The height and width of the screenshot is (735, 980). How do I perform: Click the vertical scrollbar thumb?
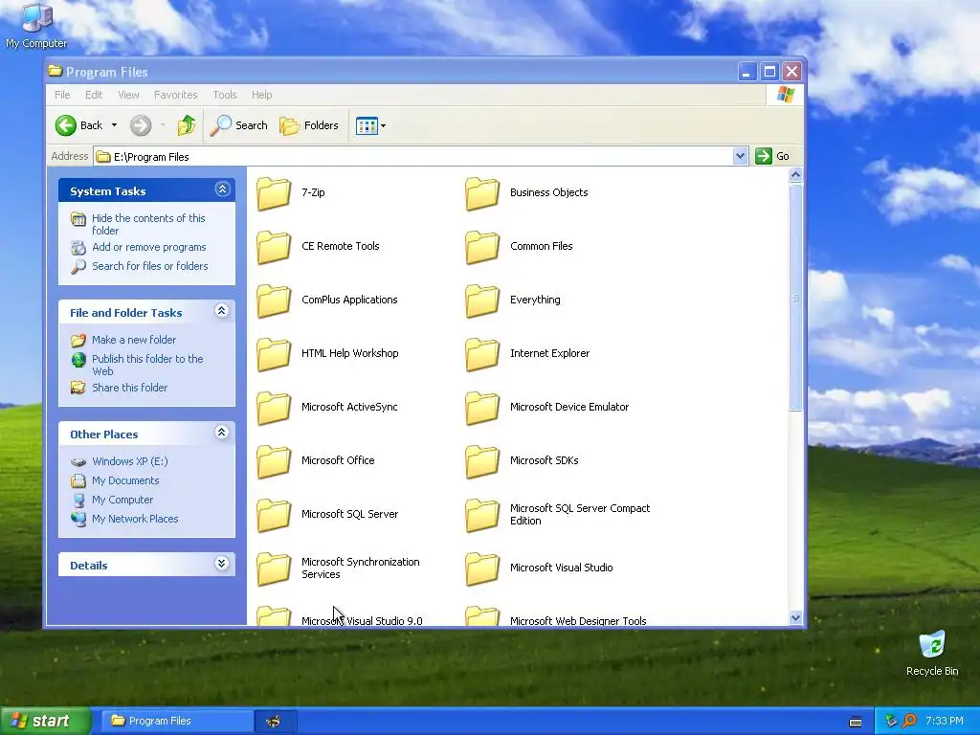pyautogui.click(x=795, y=298)
